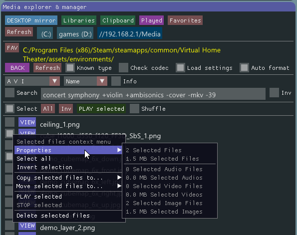
Task: Click the '2 Selected Image Files' entry
Action: coord(164,203)
